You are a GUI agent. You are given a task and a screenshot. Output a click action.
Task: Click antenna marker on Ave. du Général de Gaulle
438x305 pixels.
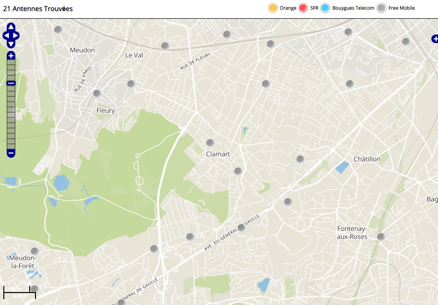[241, 228]
